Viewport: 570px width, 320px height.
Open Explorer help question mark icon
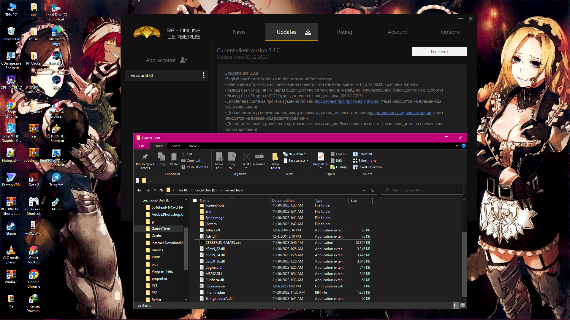click(463, 146)
